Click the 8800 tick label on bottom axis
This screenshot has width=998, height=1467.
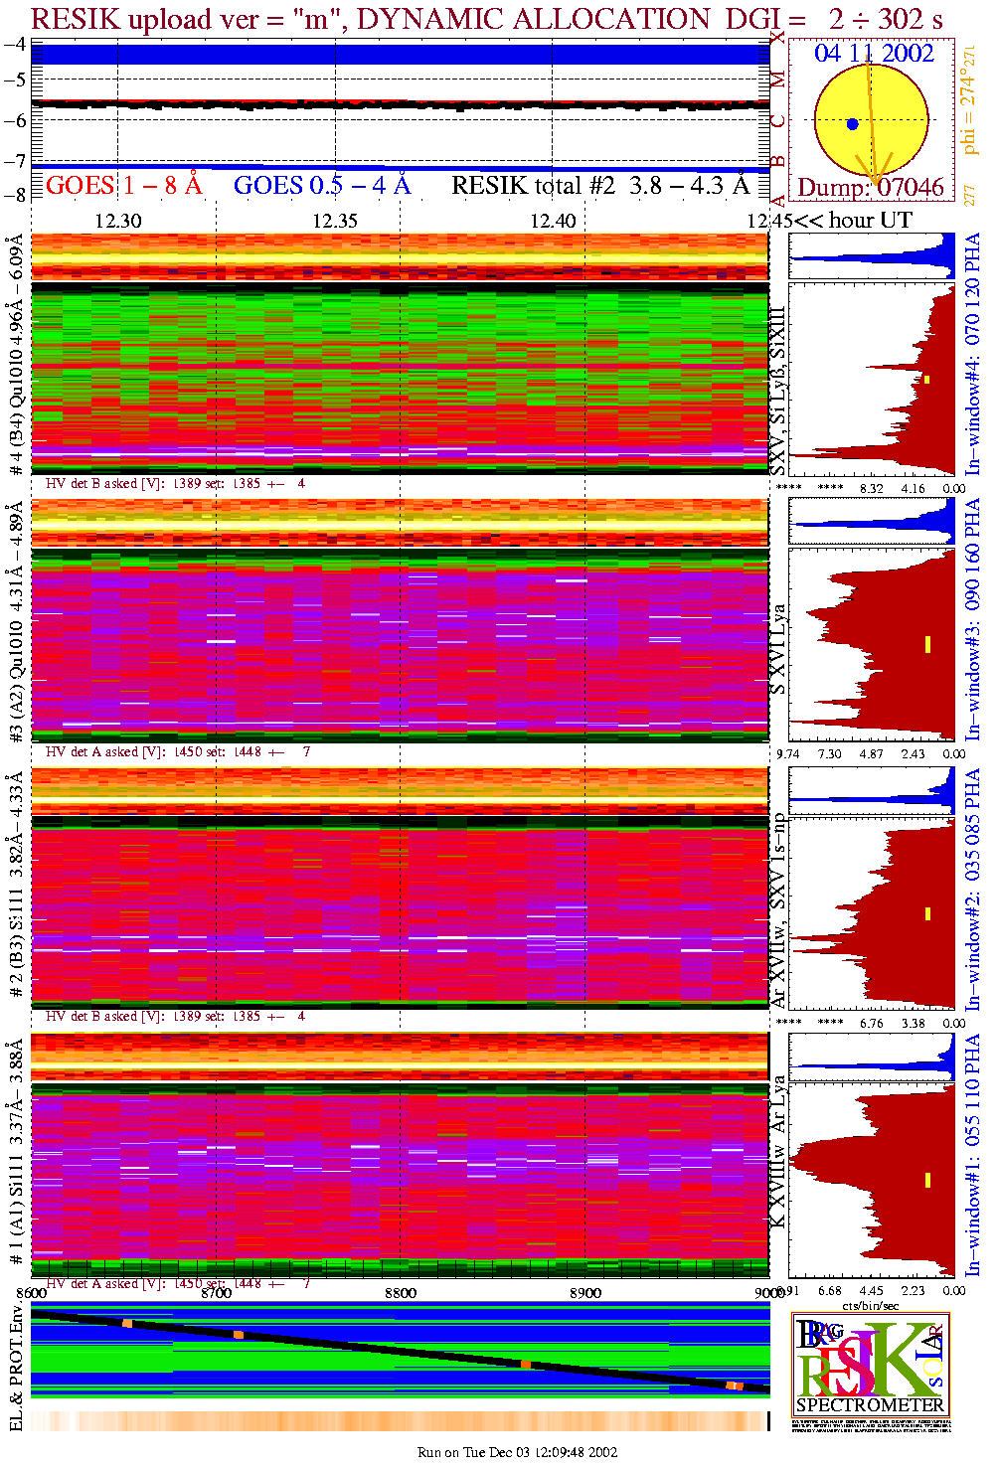click(401, 1293)
